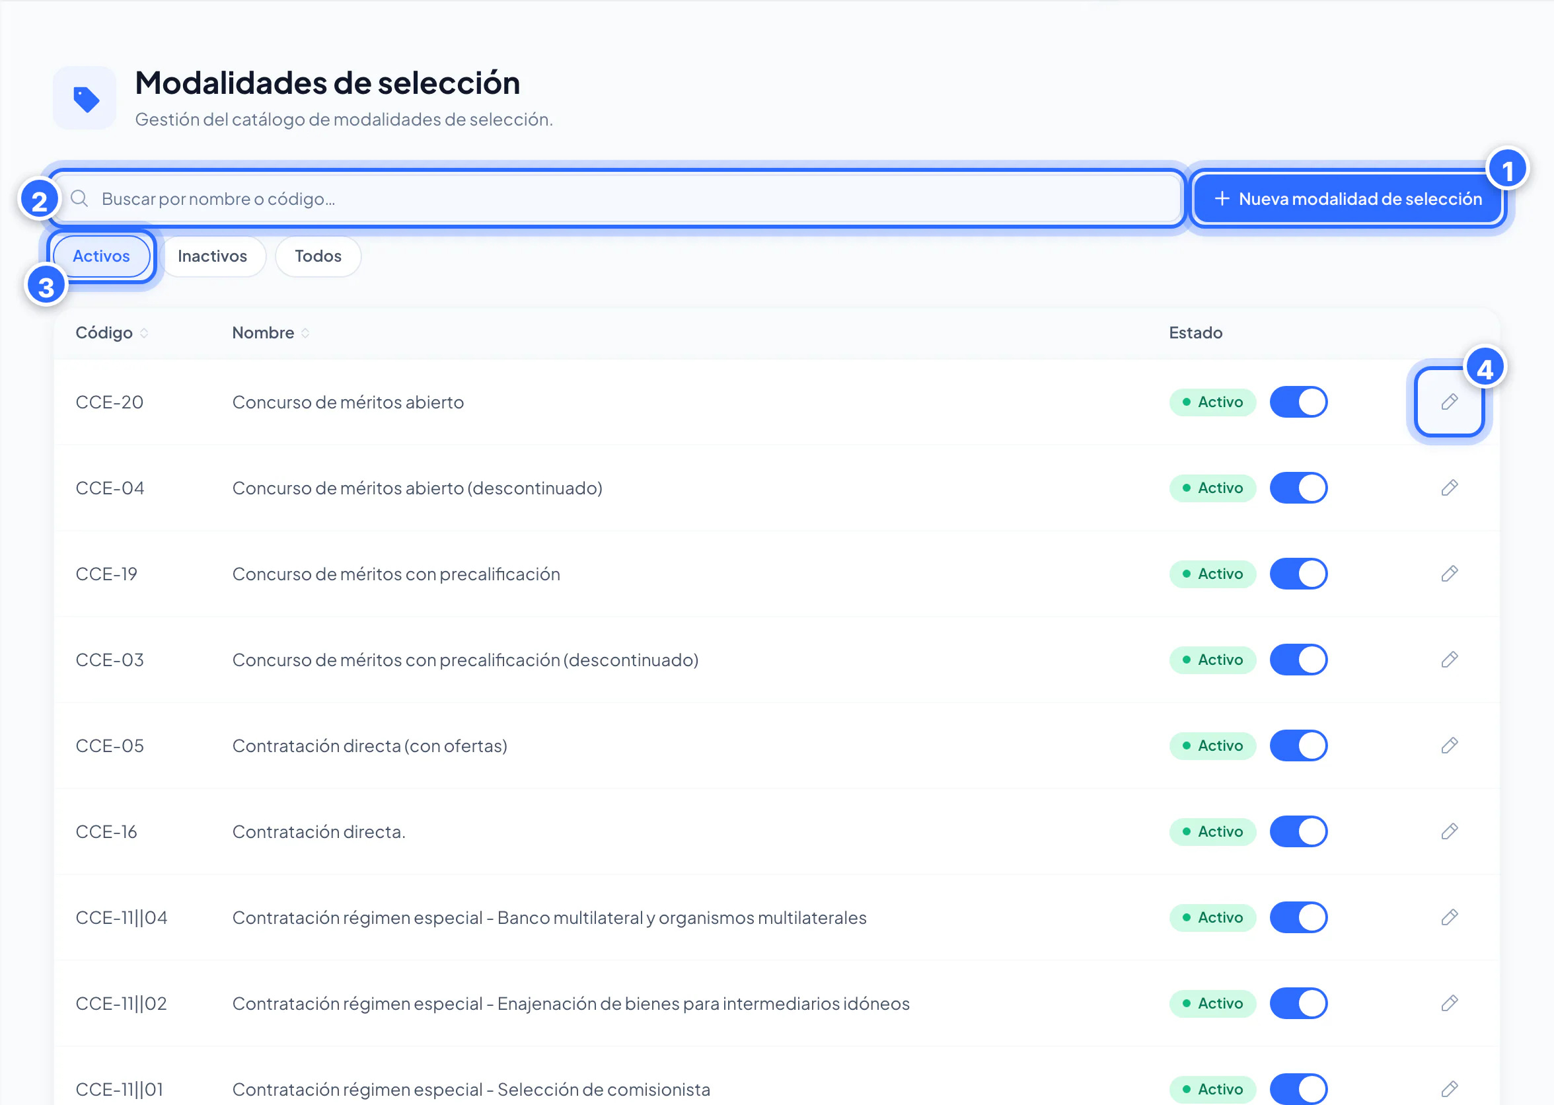Click the magnifier icon in search box
Viewport: 1554px width, 1105px height.
click(79, 199)
